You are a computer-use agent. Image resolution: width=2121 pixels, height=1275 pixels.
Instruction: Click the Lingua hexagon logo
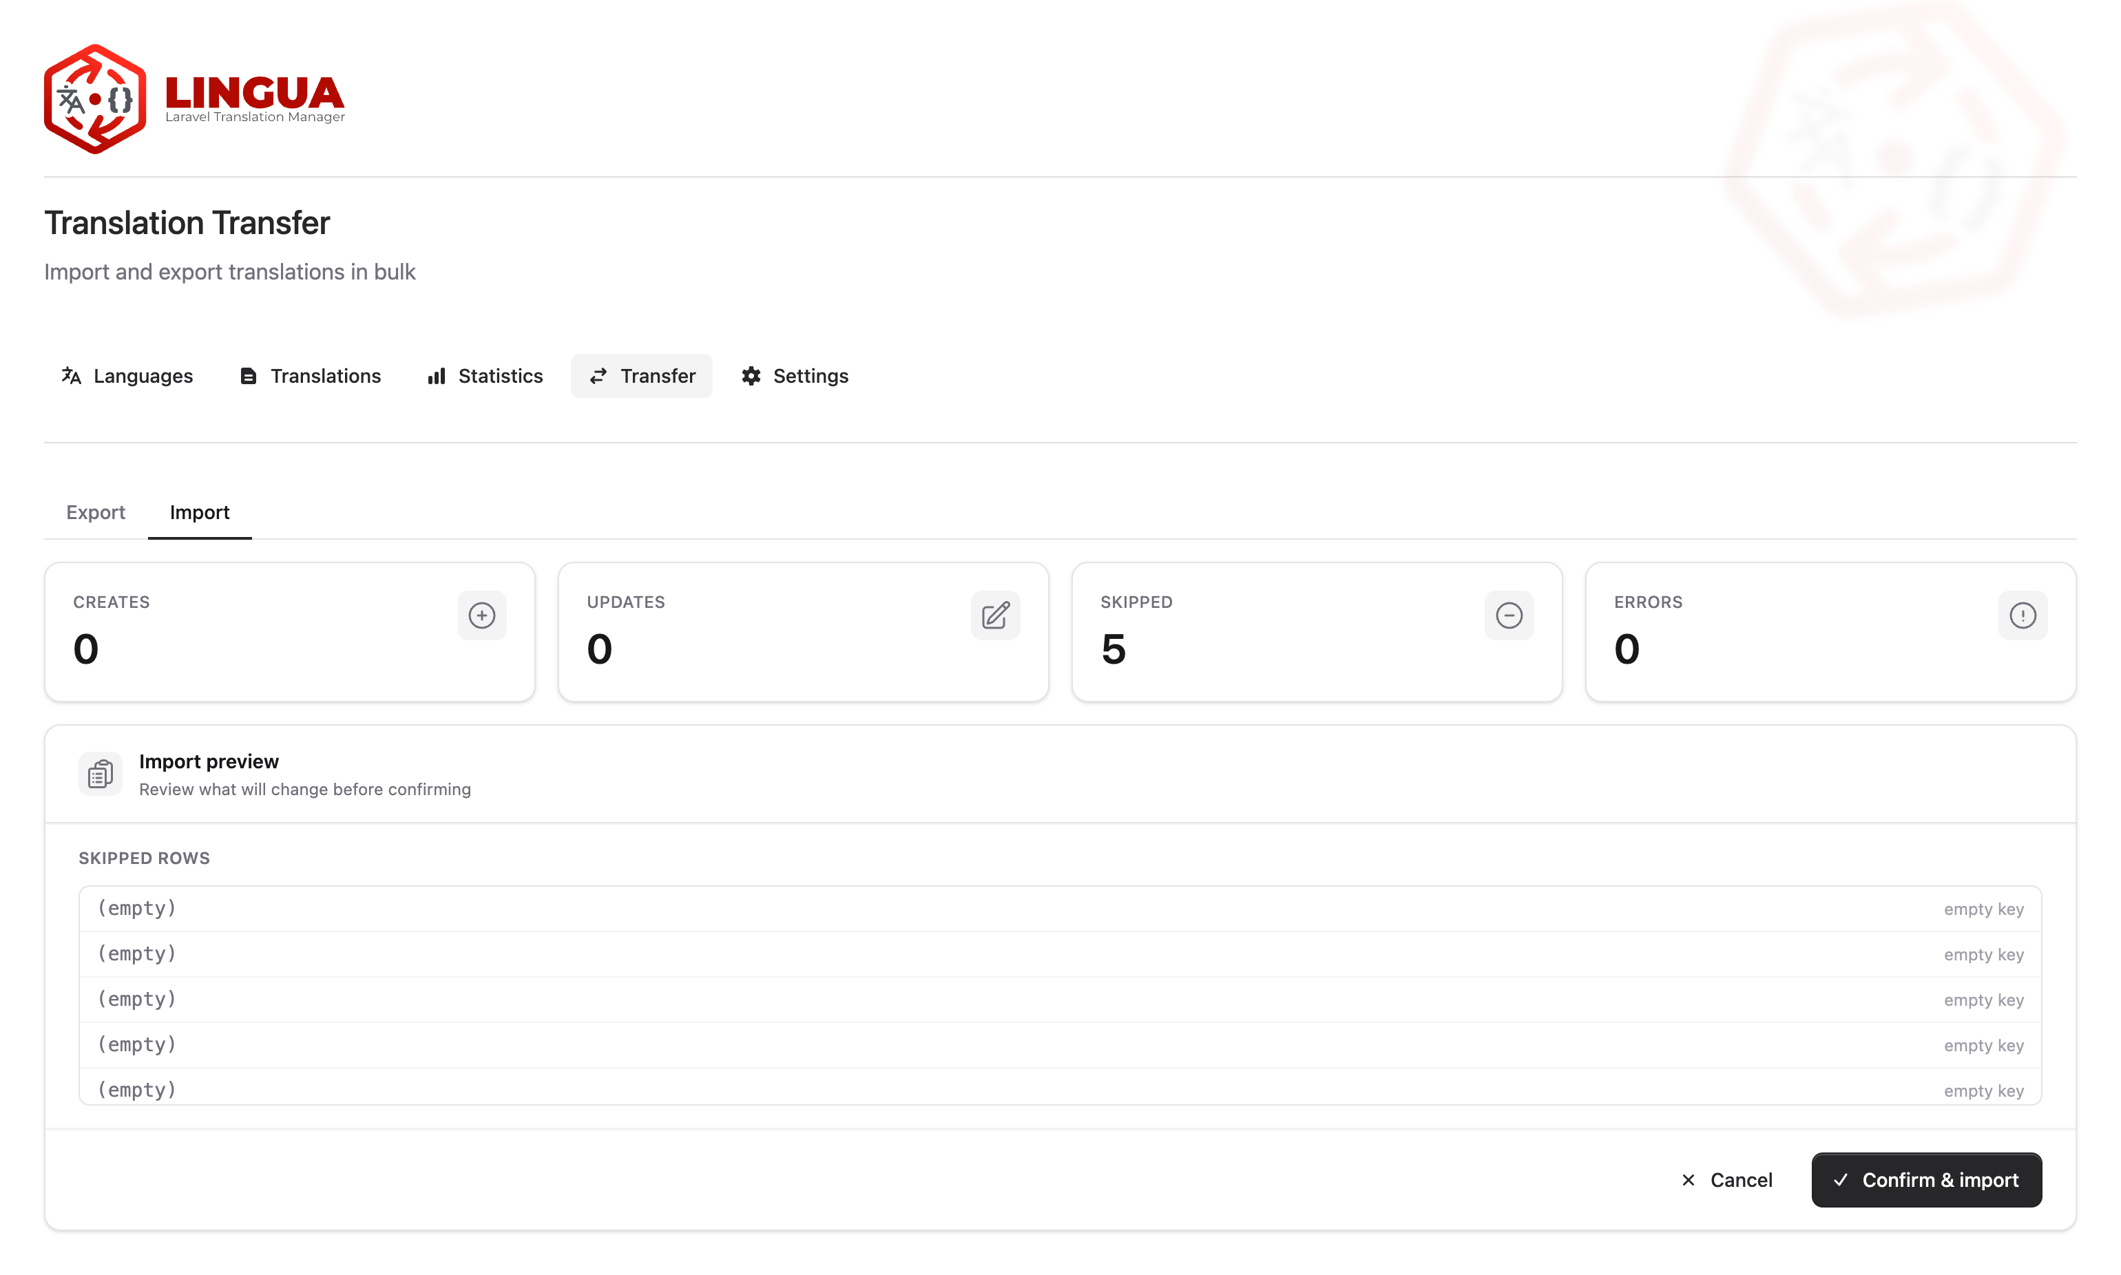[x=94, y=99]
